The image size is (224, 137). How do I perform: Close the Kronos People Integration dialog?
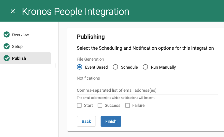pos(13,11)
